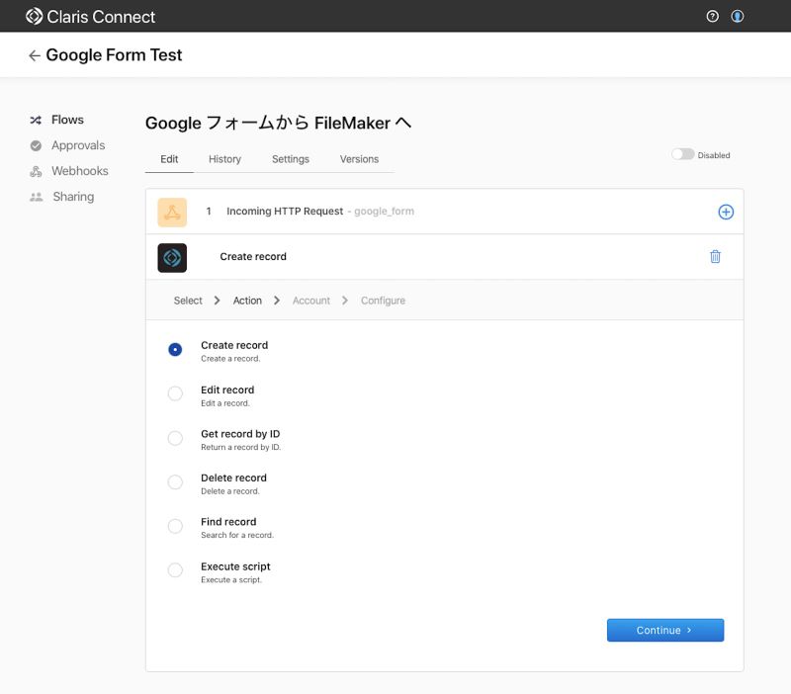
Task: Select the Execute script radio button
Action: (x=175, y=569)
